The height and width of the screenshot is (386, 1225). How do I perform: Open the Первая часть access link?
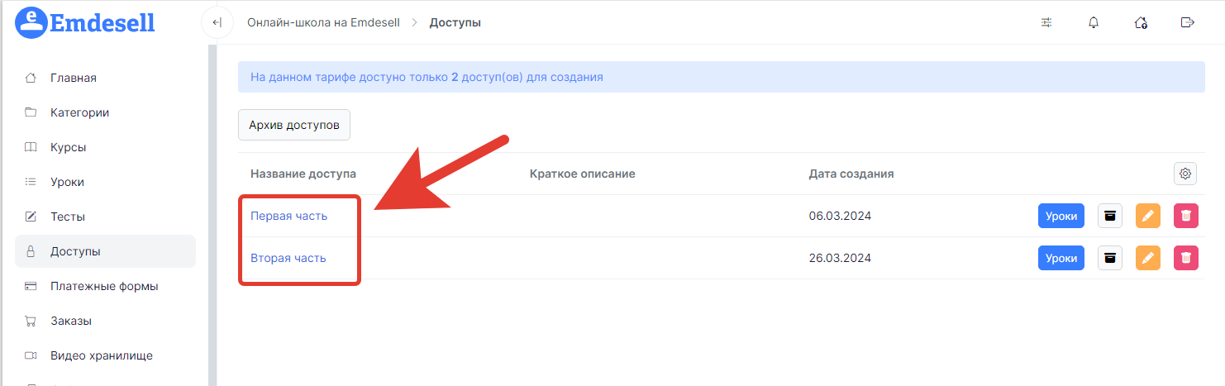tap(289, 216)
